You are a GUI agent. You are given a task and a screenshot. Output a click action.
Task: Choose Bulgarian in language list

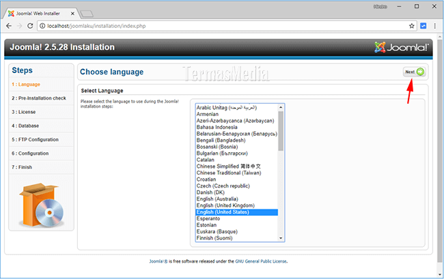click(237, 153)
